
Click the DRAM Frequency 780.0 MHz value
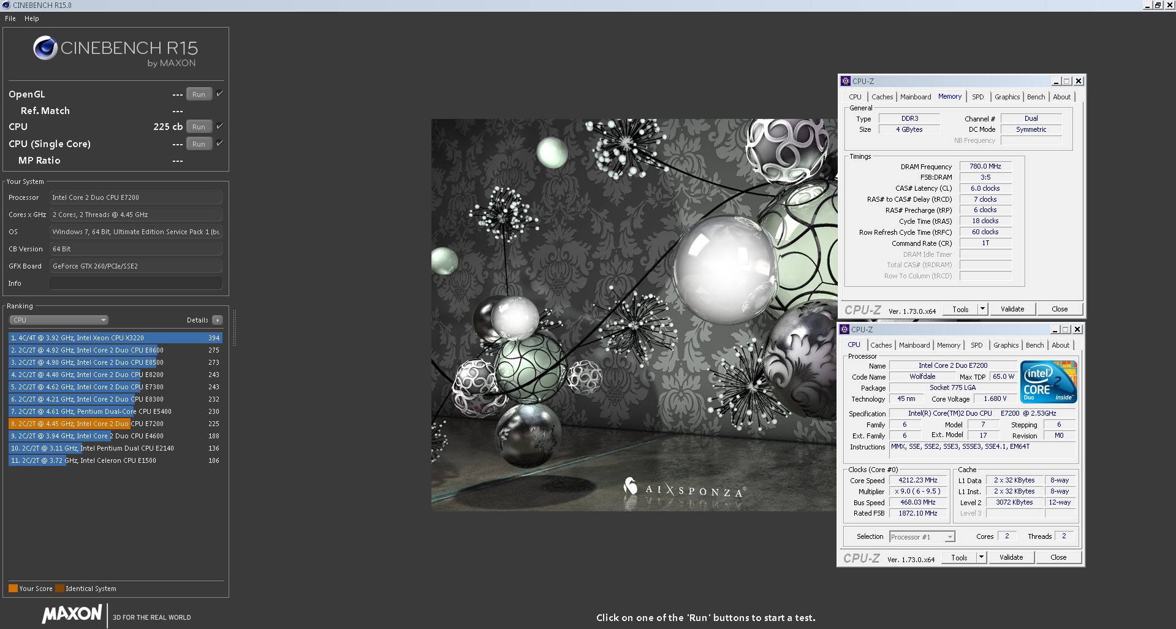coord(985,166)
